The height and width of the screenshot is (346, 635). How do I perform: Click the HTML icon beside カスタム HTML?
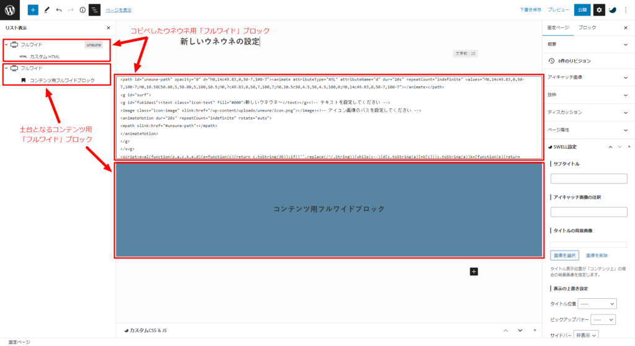(23, 56)
